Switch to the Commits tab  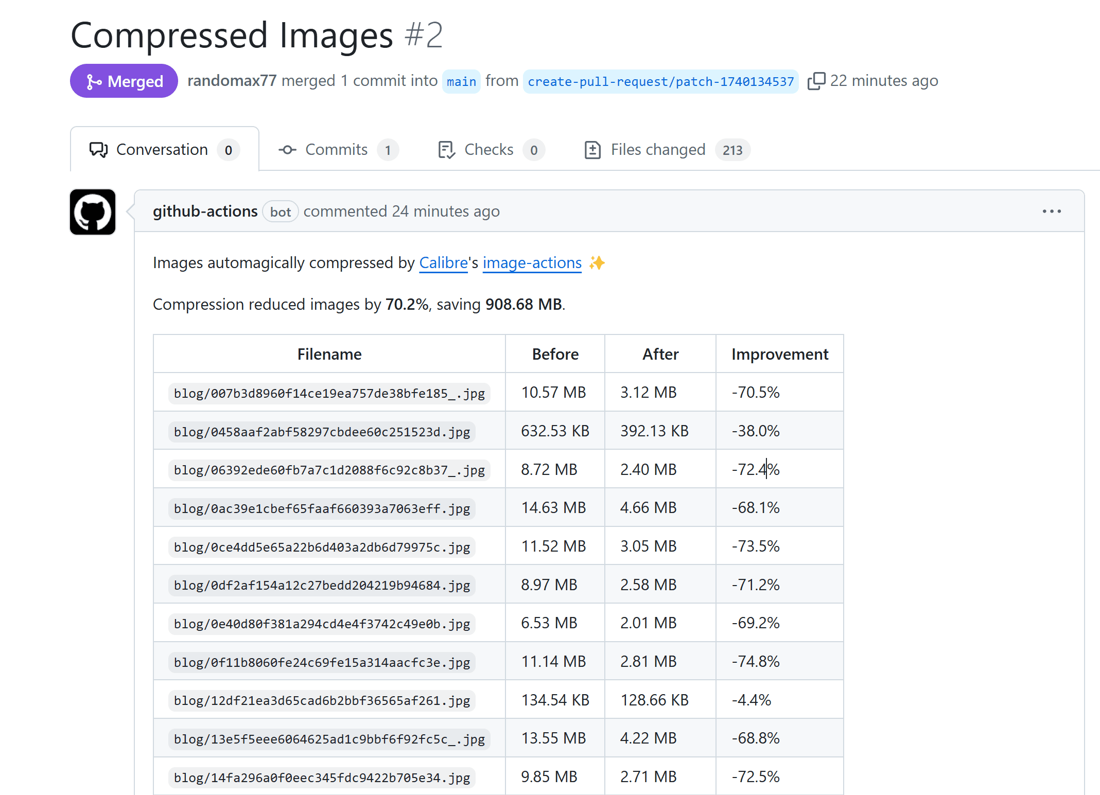[x=337, y=150]
